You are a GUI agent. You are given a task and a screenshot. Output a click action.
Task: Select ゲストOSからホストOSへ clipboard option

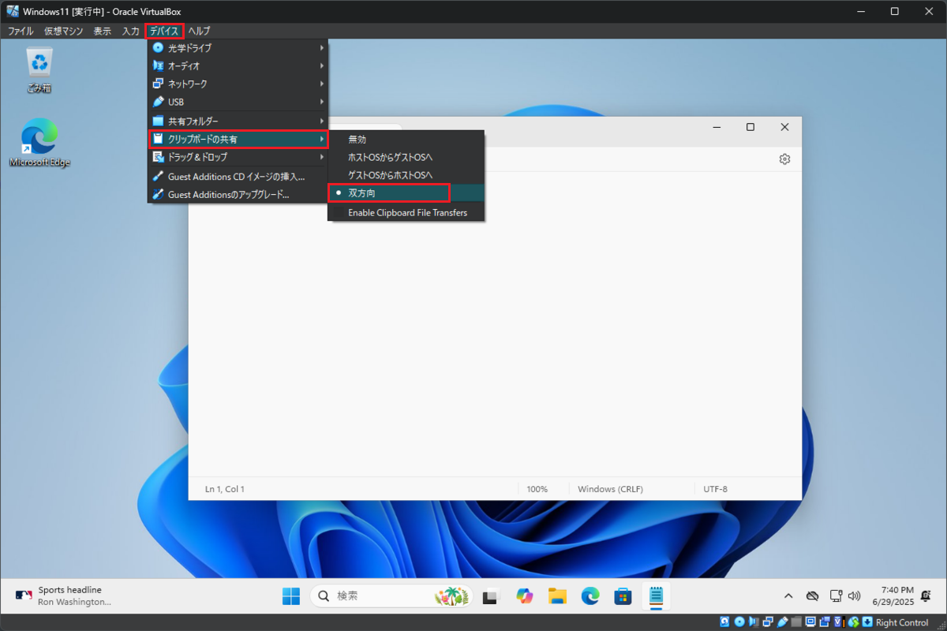click(406, 174)
